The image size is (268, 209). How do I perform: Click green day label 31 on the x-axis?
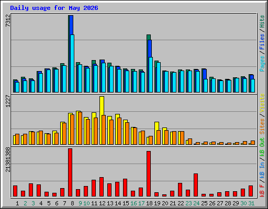click(251, 203)
